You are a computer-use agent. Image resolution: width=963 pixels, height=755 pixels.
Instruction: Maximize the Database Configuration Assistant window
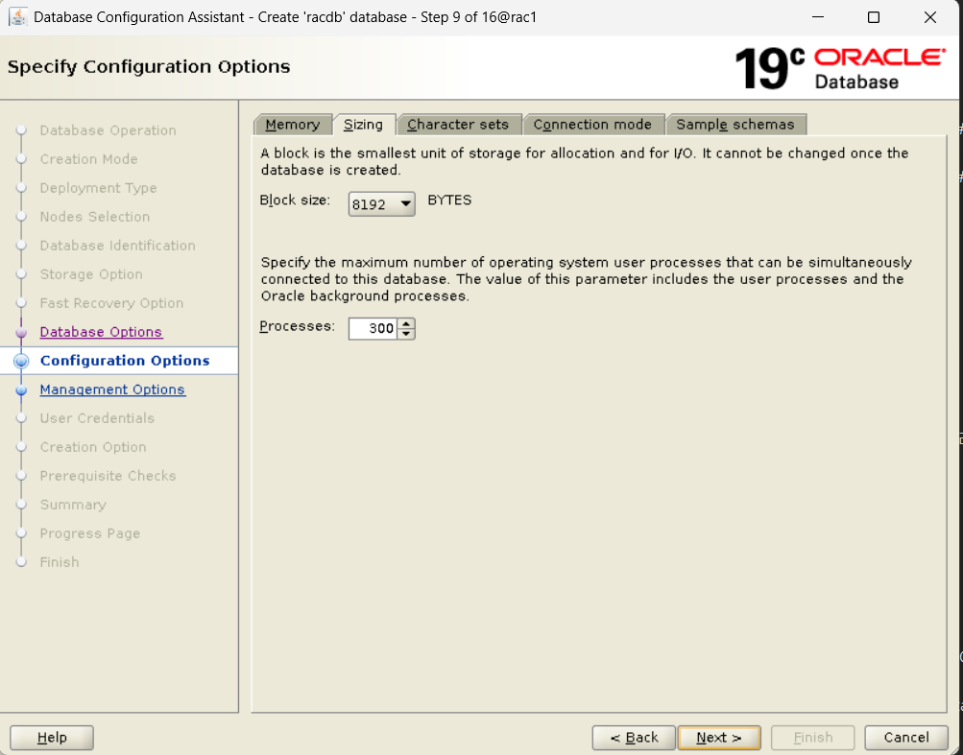pyautogui.click(x=874, y=17)
